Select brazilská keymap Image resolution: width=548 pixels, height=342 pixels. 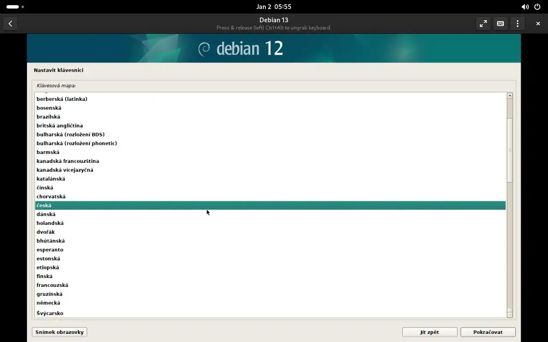coord(270,117)
